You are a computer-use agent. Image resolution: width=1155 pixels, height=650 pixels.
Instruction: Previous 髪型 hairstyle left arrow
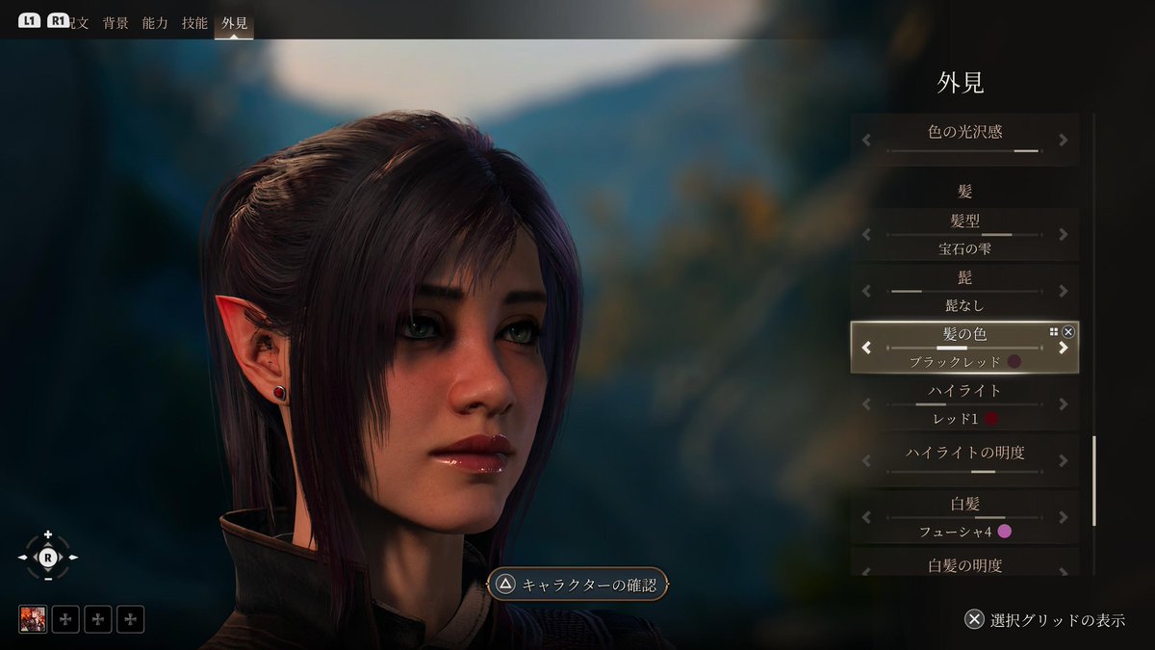point(866,234)
